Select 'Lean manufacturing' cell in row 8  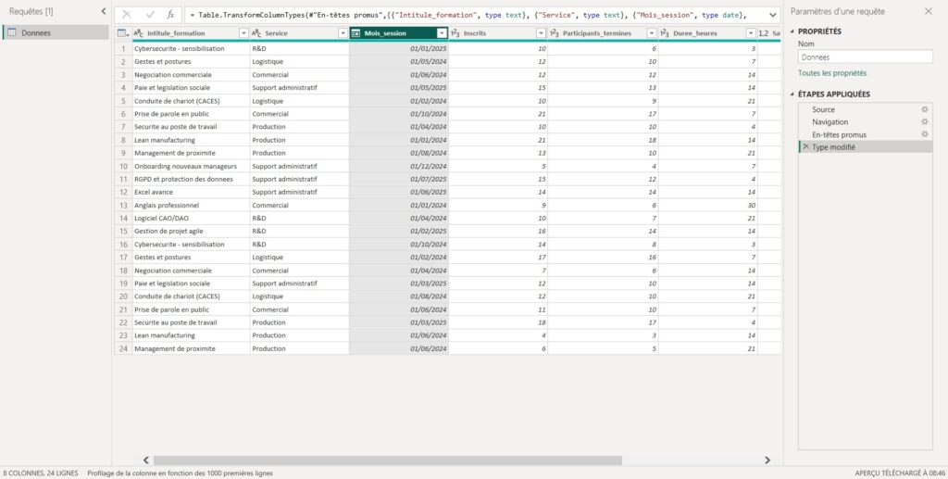pos(191,140)
